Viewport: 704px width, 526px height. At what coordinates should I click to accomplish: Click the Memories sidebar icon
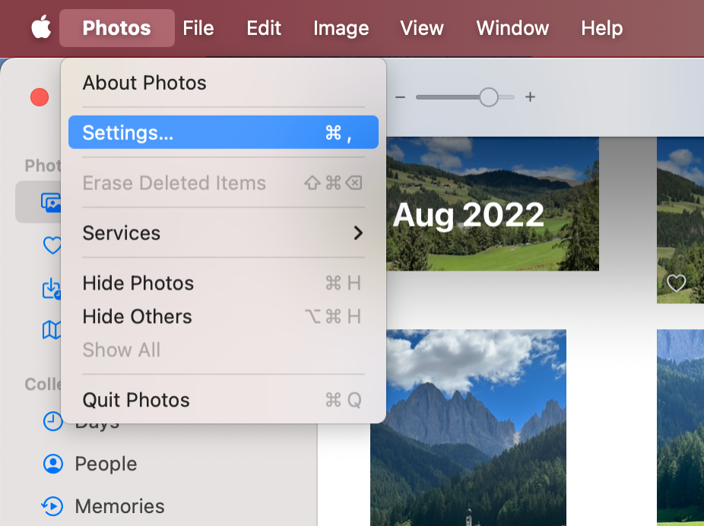coord(52,506)
